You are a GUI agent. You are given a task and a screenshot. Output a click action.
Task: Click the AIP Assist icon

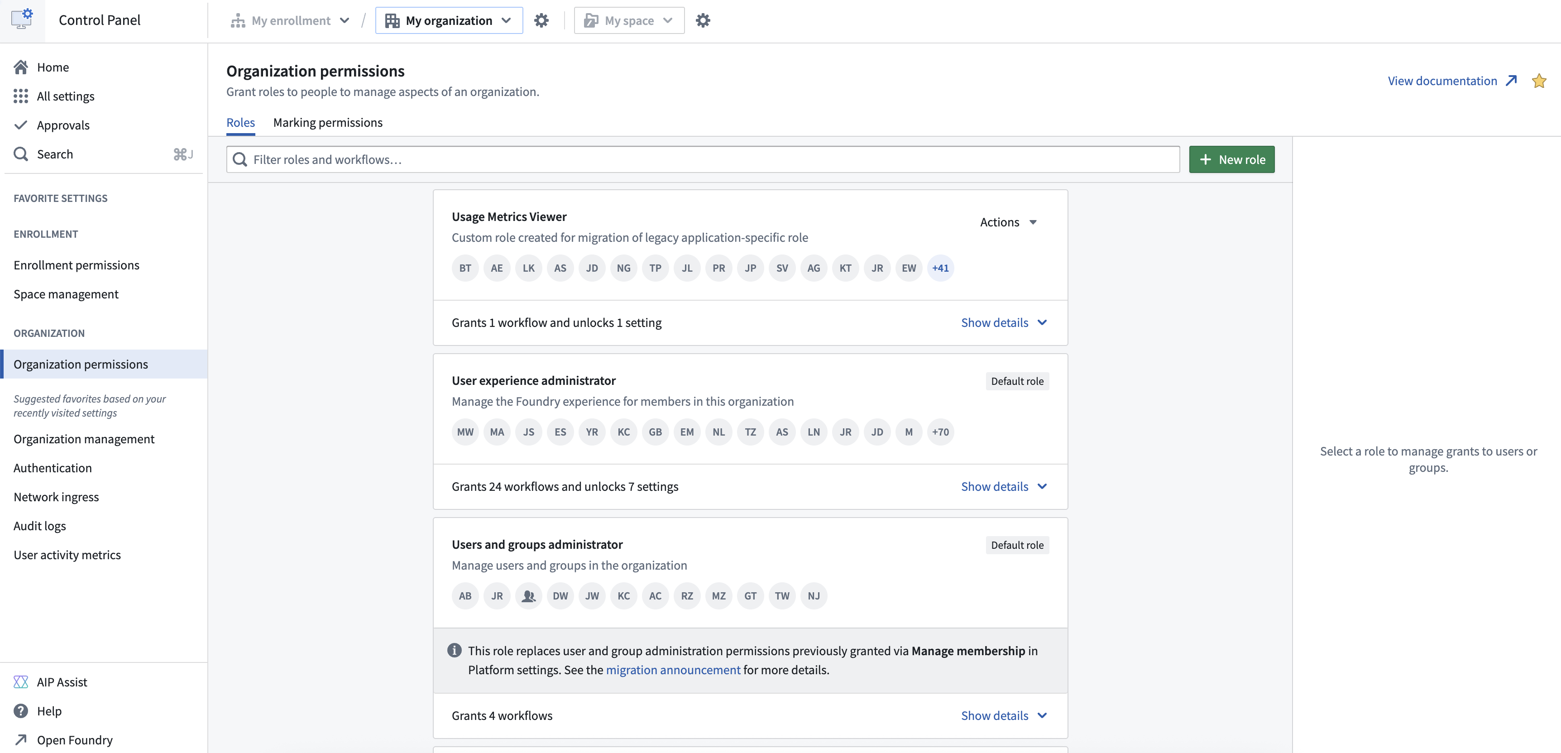click(x=21, y=682)
